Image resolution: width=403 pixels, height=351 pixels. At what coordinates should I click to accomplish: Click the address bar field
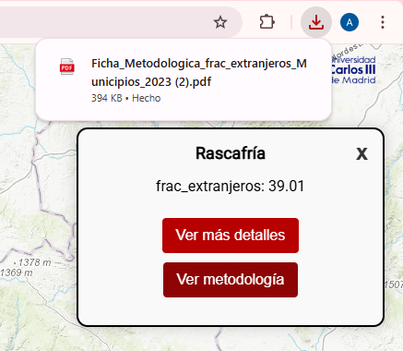(x=121, y=22)
